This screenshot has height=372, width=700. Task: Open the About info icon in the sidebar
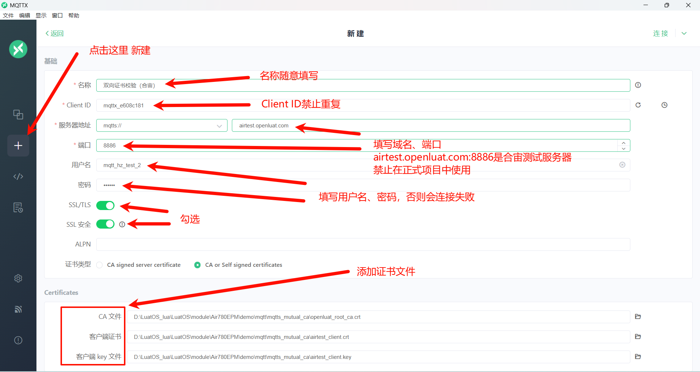18,340
